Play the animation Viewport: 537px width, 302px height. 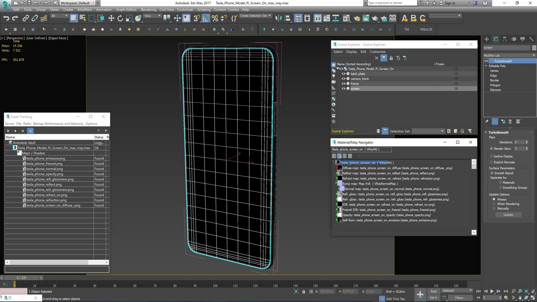[x=492, y=291]
